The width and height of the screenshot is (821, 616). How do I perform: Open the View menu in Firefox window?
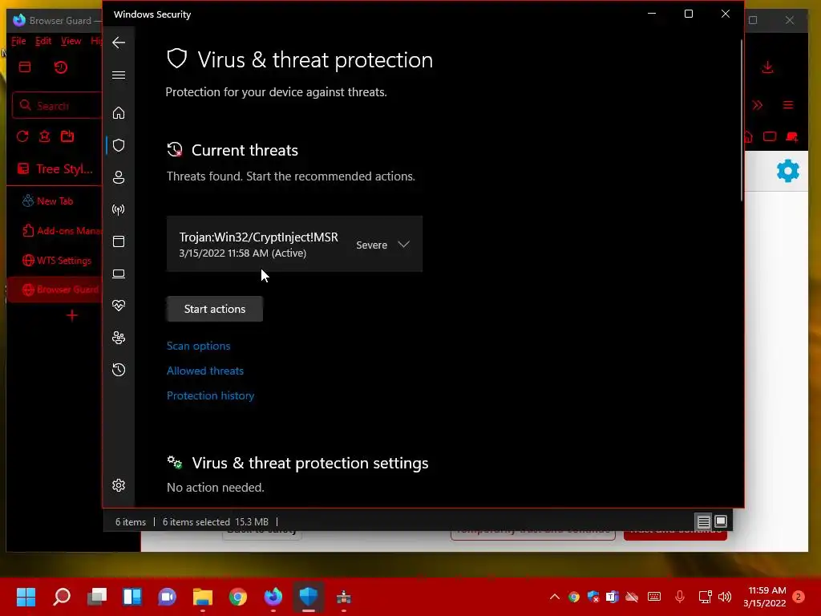tap(71, 41)
